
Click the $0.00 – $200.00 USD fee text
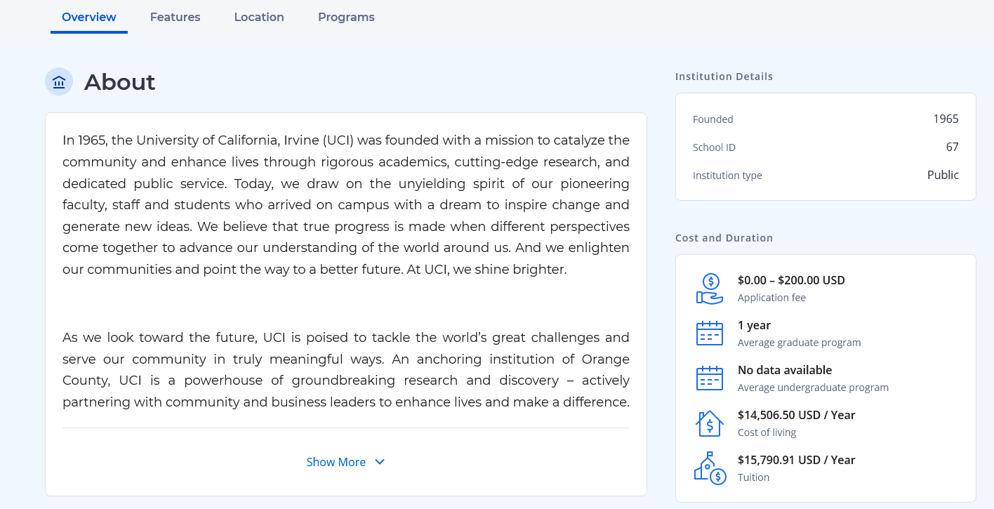(791, 280)
